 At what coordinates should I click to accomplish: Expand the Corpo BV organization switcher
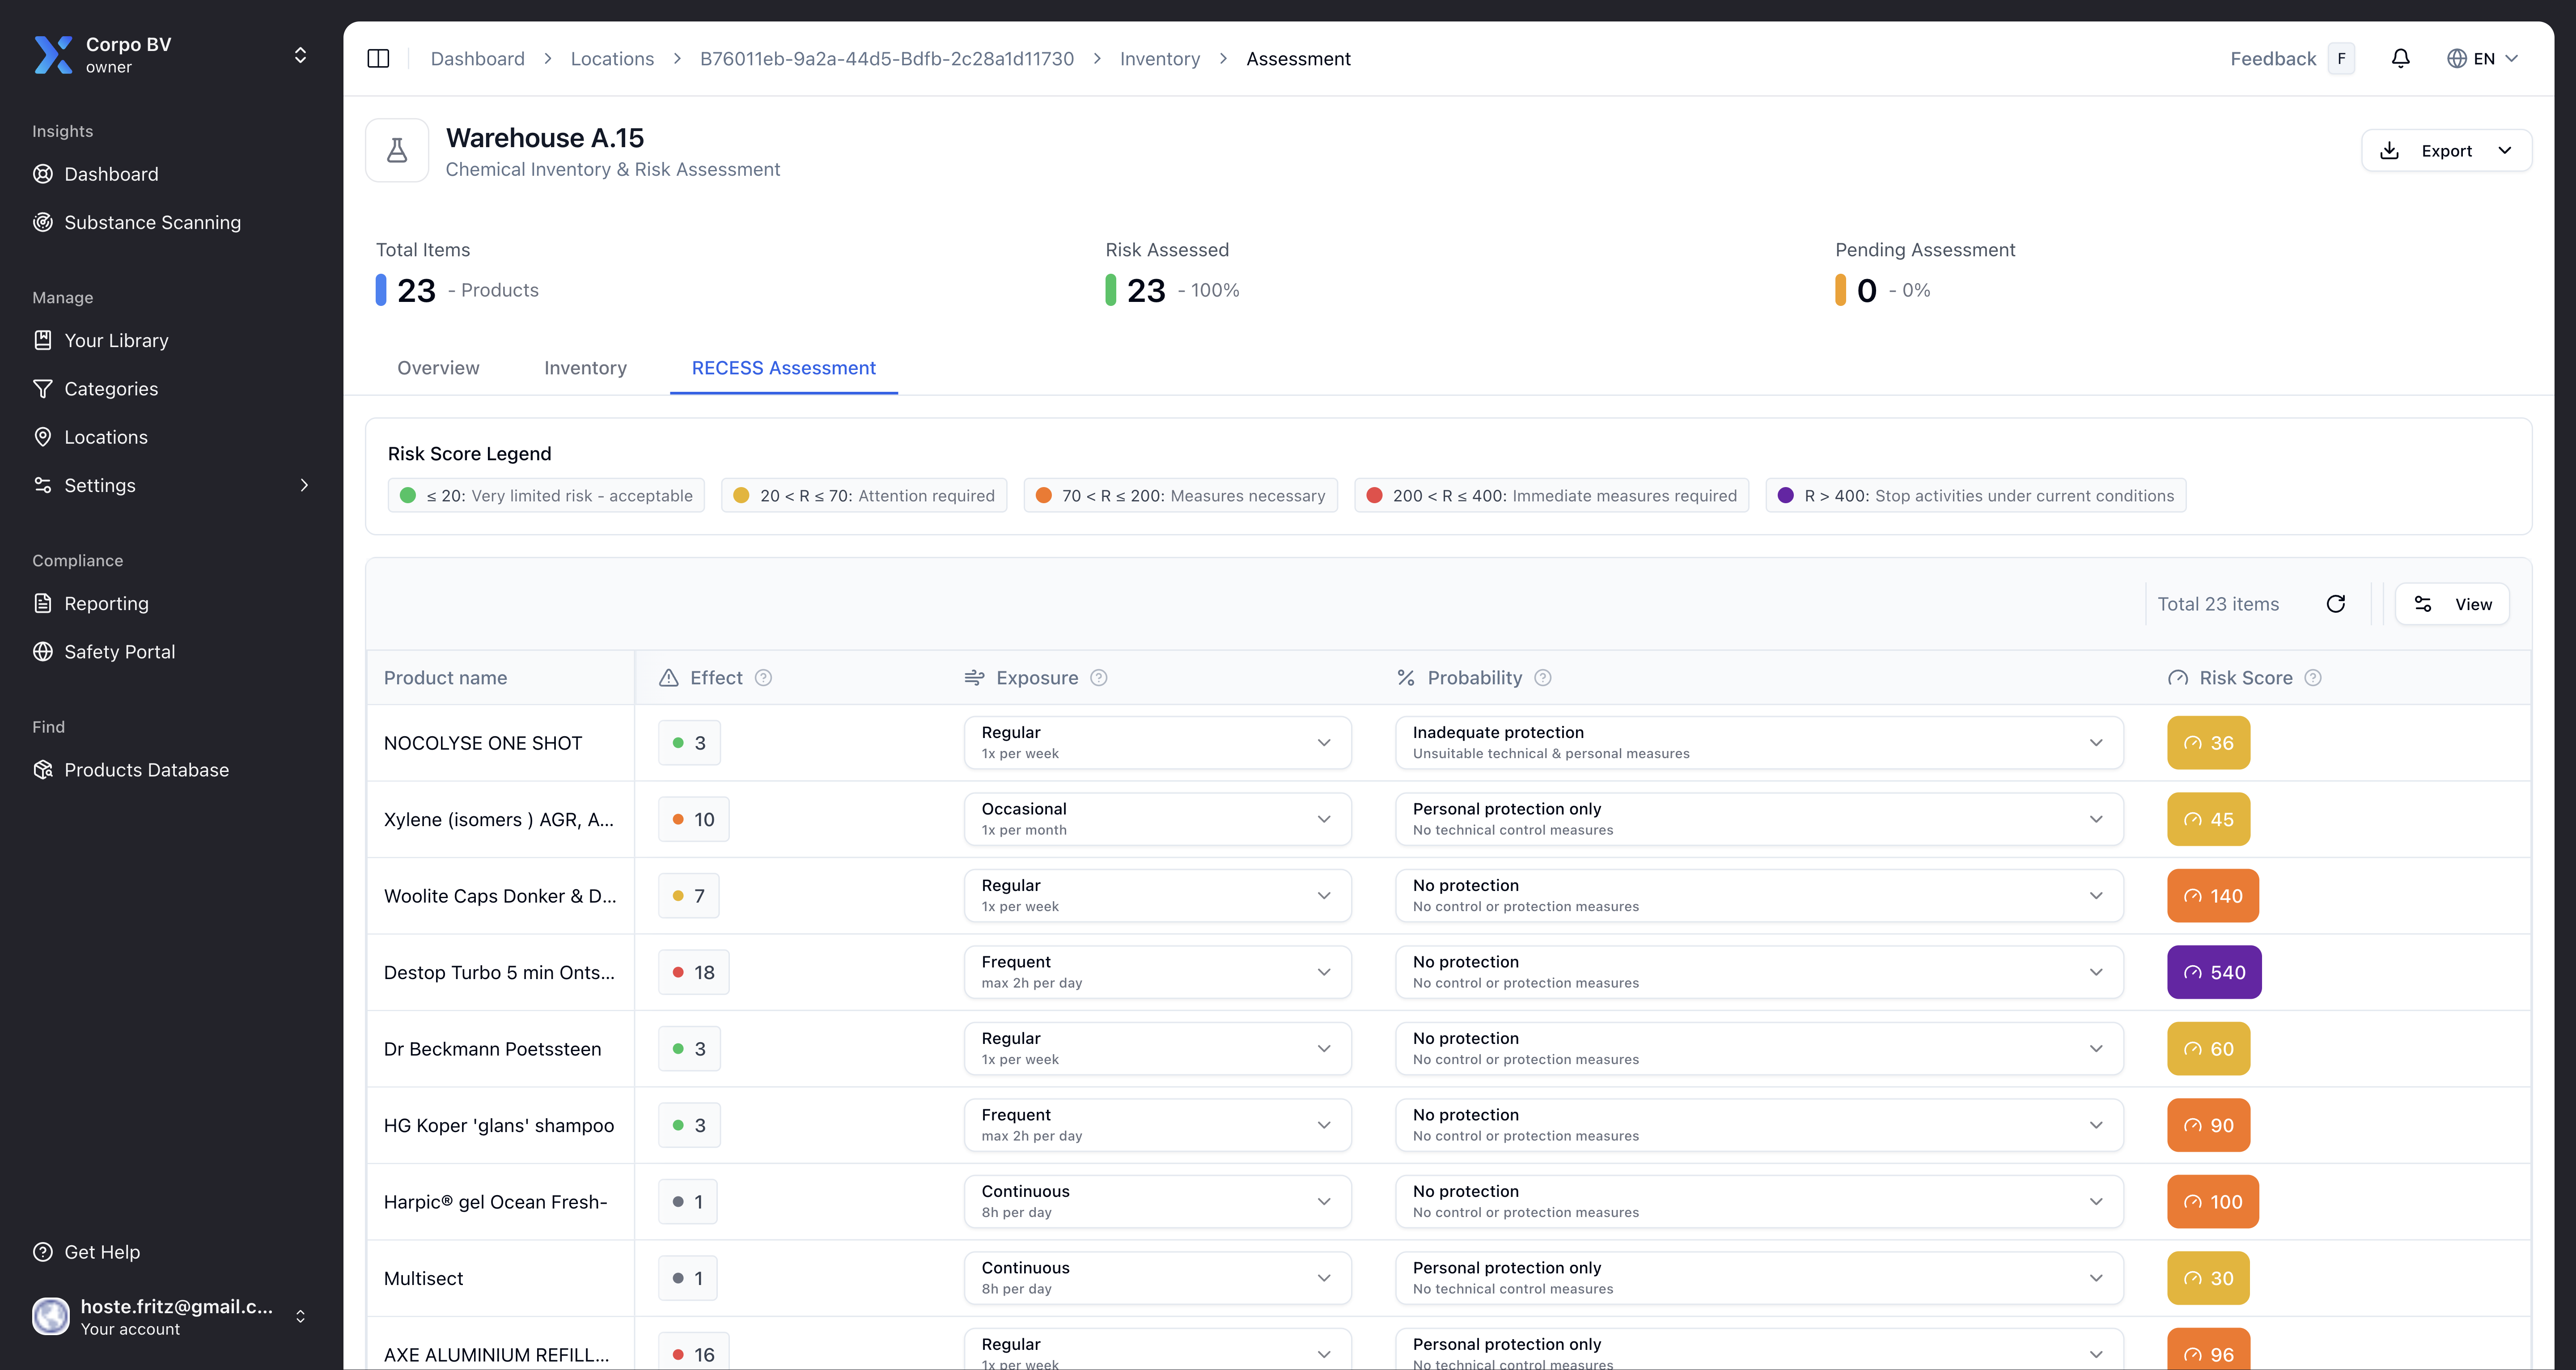tap(299, 55)
